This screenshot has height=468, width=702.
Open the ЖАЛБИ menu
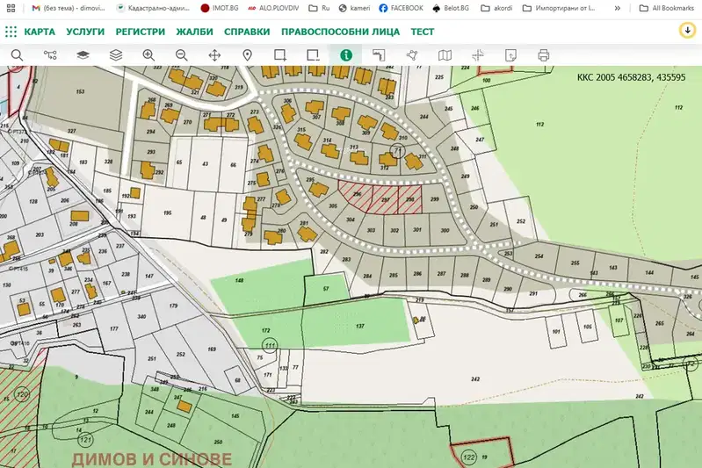(x=194, y=32)
